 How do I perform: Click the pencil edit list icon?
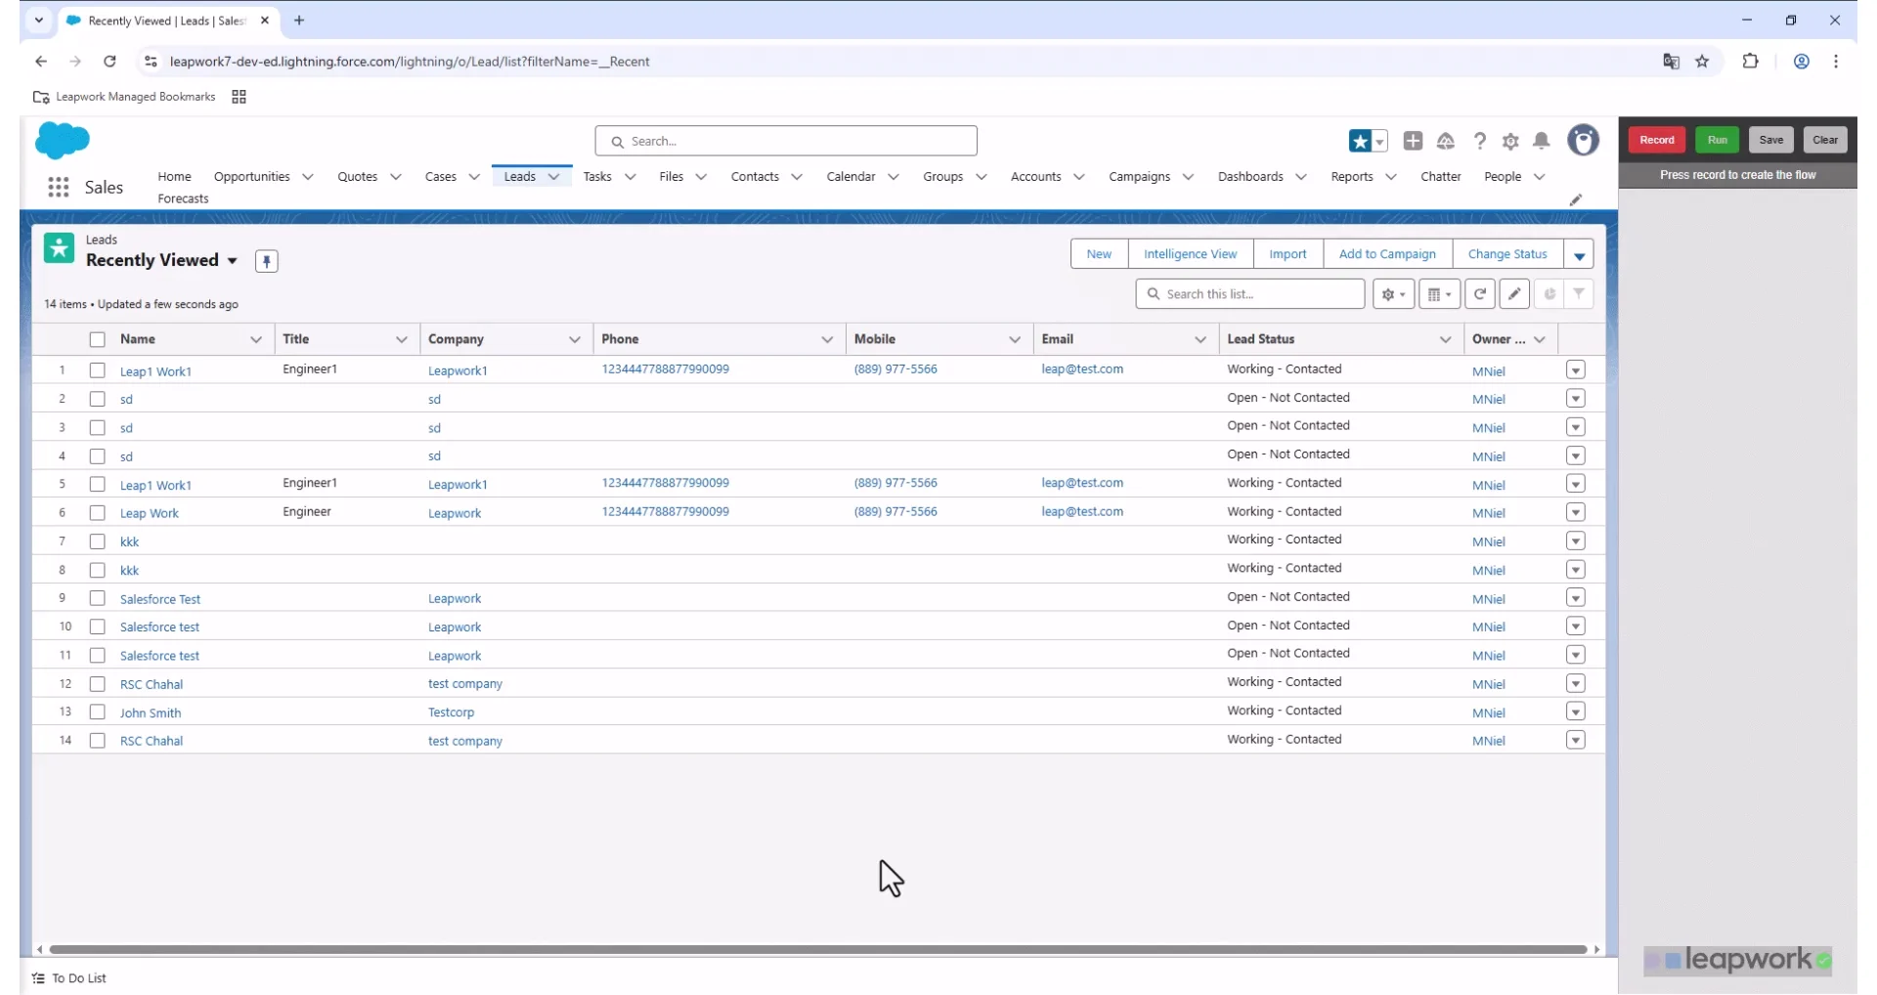coord(1513,294)
